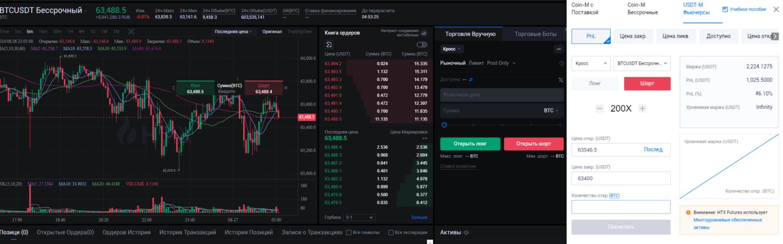The height and width of the screenshot is (244, 783).
Task: Toggle the order book switch
Action: (x=422, y=45)
